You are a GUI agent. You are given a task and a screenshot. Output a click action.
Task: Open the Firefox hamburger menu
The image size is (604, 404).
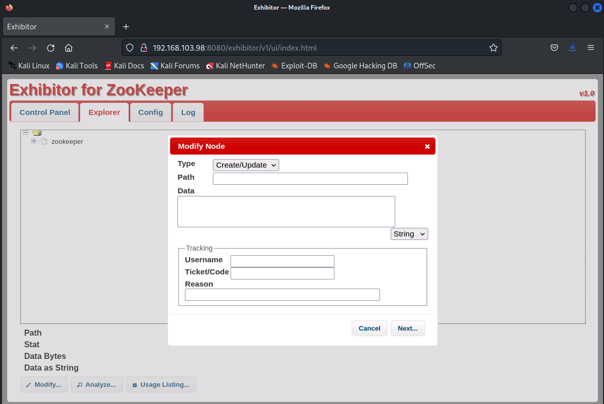pyautogui.click(x=590, y=48)
